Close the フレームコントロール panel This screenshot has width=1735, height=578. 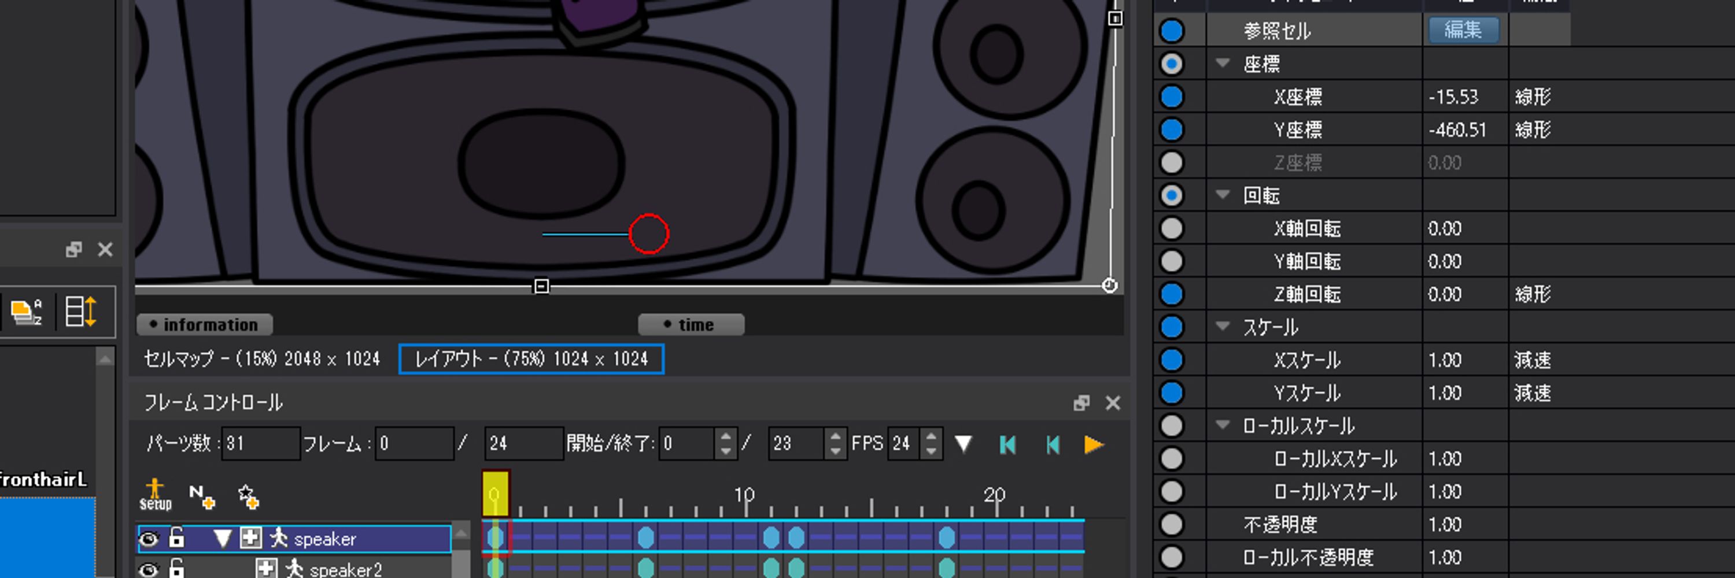click(1113, 403)
